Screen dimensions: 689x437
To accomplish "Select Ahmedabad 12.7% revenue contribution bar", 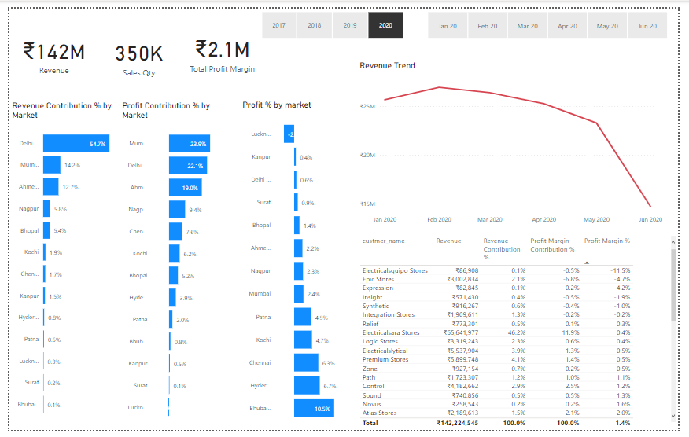I will point(50,186).
